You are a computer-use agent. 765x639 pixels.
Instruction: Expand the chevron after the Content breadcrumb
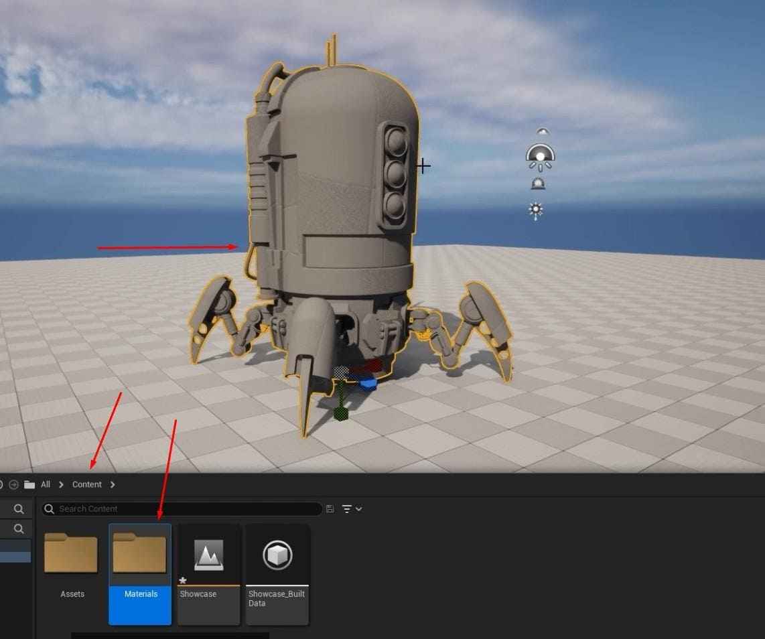[113, 484]
